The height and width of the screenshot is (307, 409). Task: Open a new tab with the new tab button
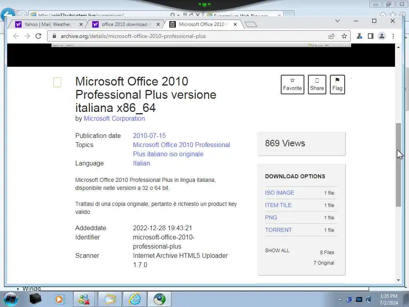point(251,24)
